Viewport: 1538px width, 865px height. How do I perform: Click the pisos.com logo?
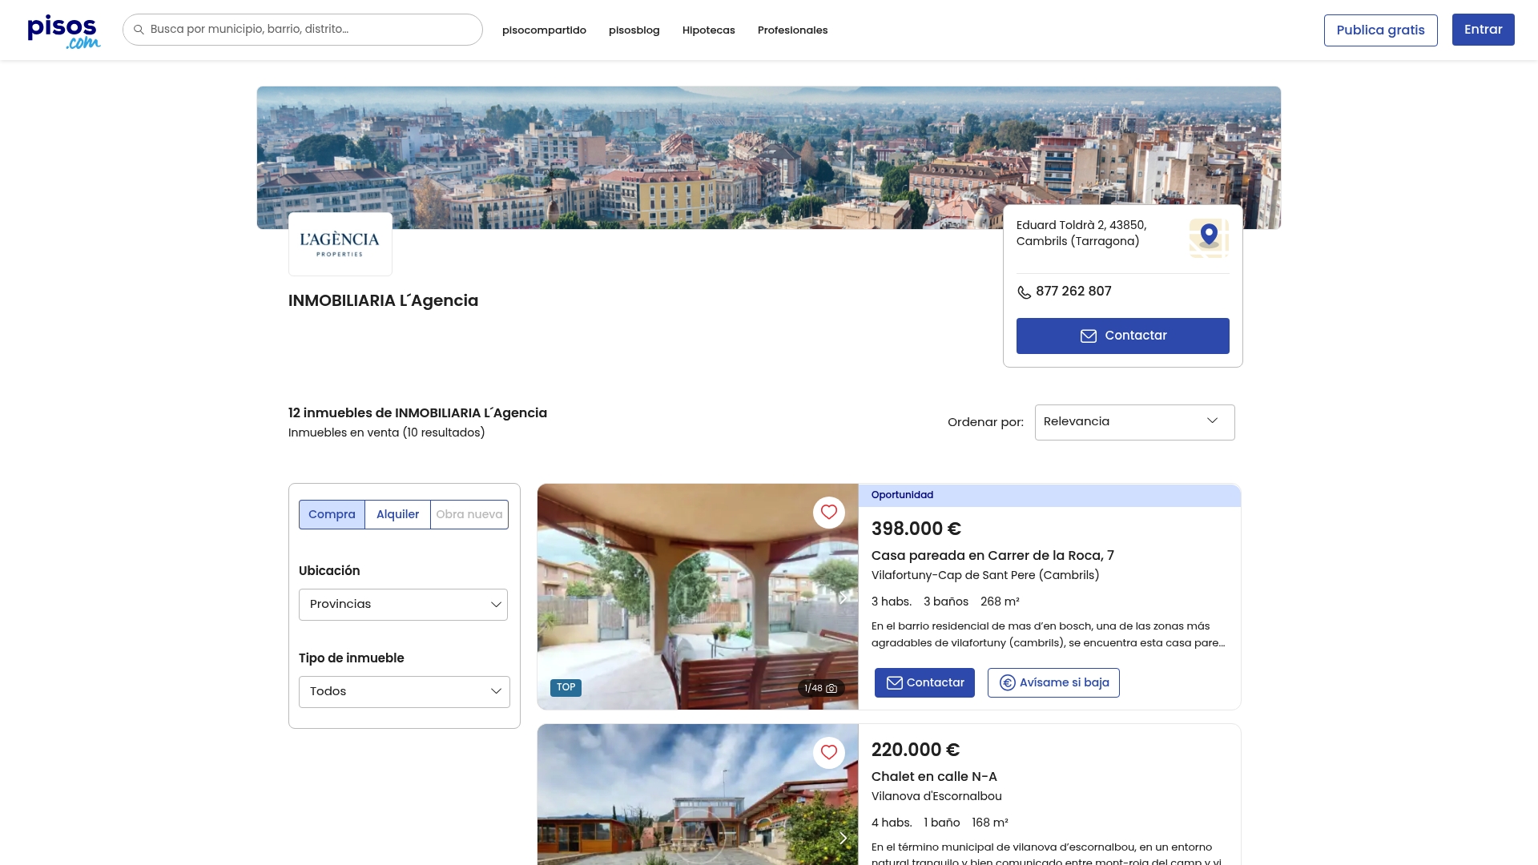coord(64,32)
